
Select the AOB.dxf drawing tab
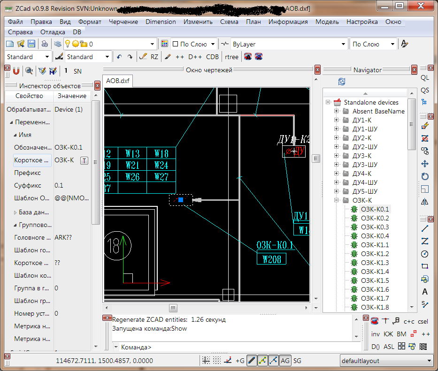tap(118, 81)
